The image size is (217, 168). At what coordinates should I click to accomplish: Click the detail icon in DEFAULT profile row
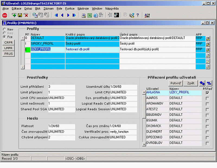point(208,39)
